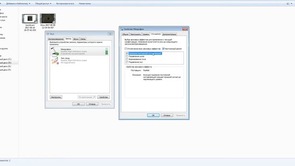Image resolution: width=295 pixels, height=166 pixels.
Task: Select the Микрофон device icon in Звук window
Action: tap(55, 51)
